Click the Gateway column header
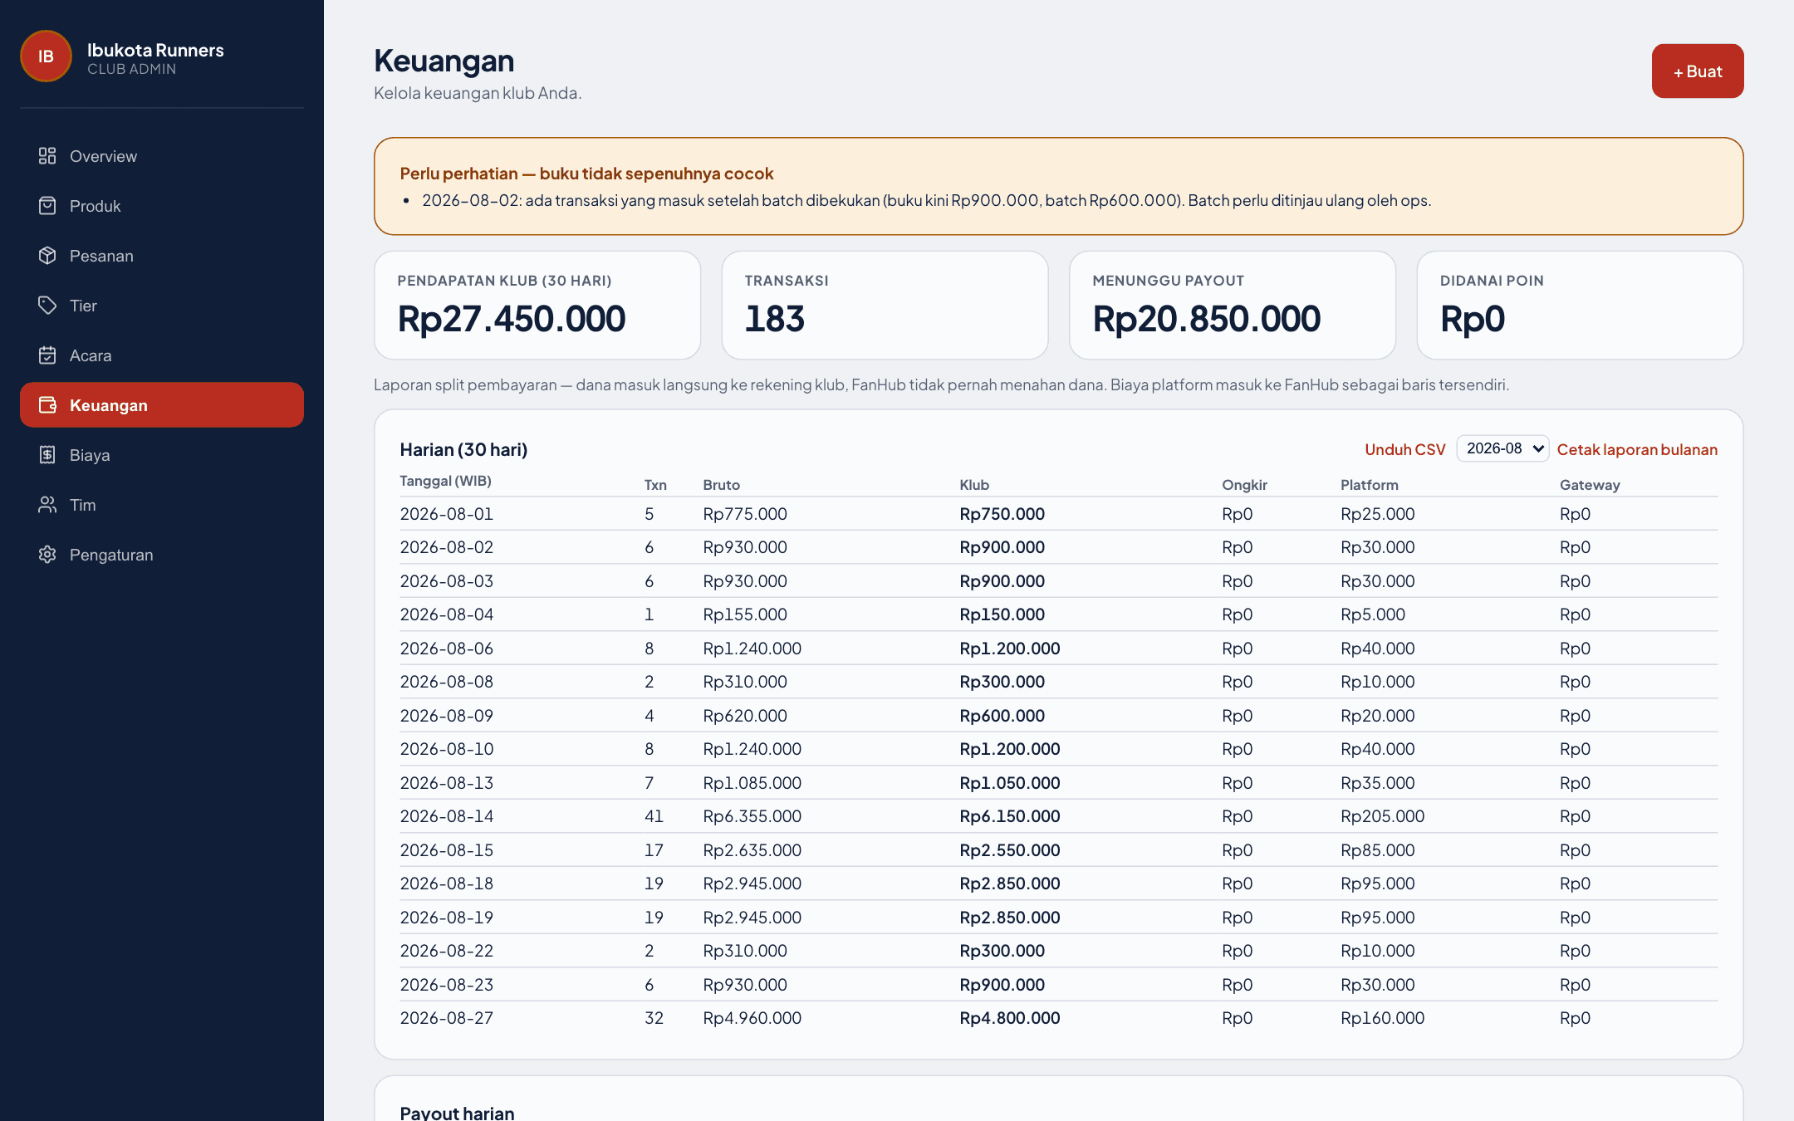Image resolution: width=1794 pixels, height=1121 pixels. tap(1590, 485)
